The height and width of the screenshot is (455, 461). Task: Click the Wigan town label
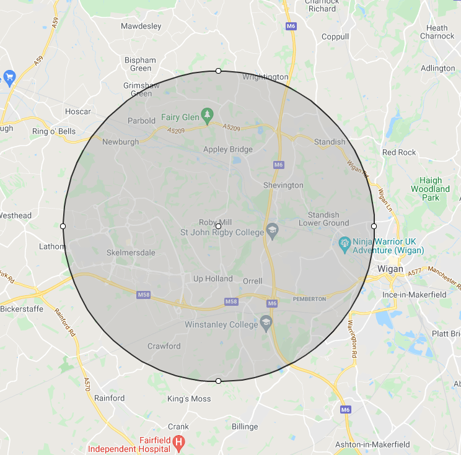[x=390, y=269]
